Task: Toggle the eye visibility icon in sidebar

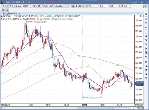Action: click(146, 57)
